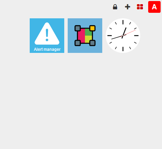Open the Alert manager tile
Viewport: 162px width, 149px height.
click(47, 36)
